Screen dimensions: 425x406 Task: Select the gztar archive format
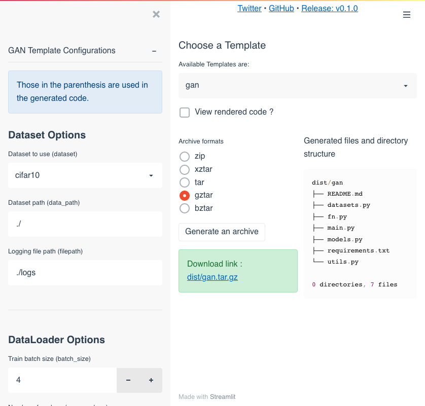(185, 195)
